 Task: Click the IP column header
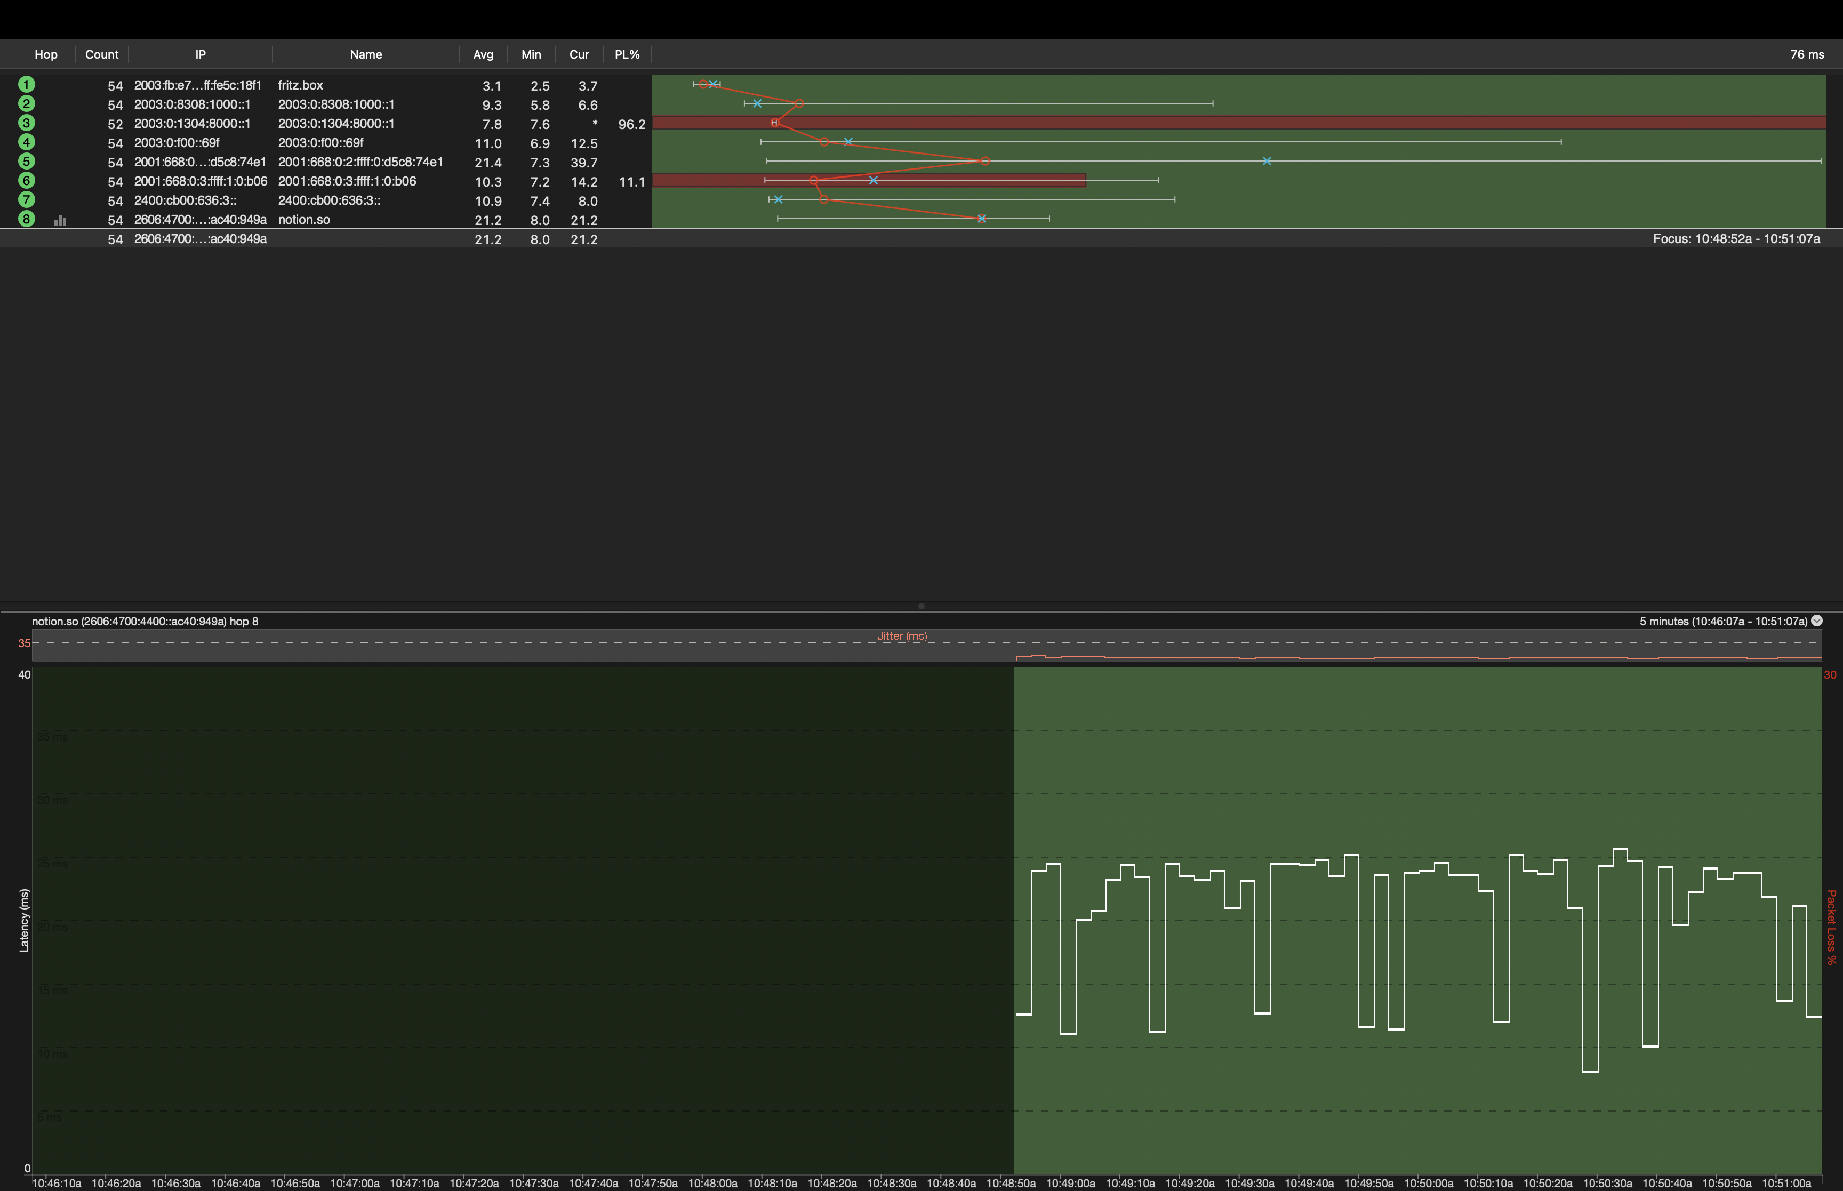pyautogui.click(x=201, y=54)
